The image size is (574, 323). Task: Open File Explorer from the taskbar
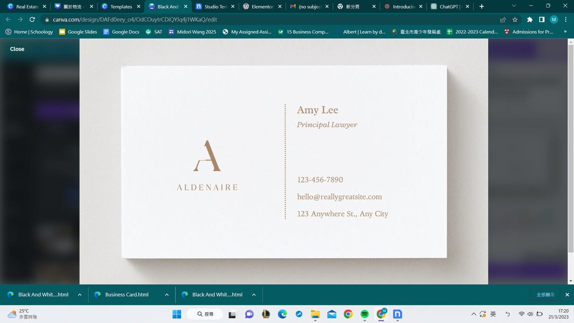315,314
